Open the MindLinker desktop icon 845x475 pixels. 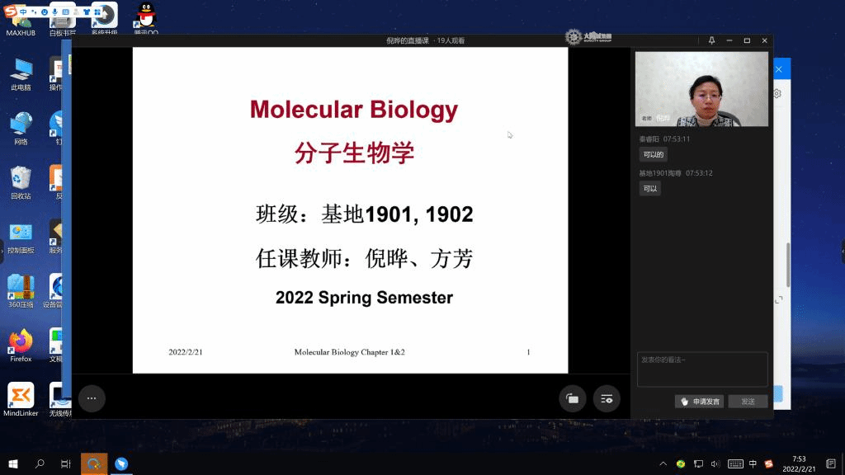point(21,398)
